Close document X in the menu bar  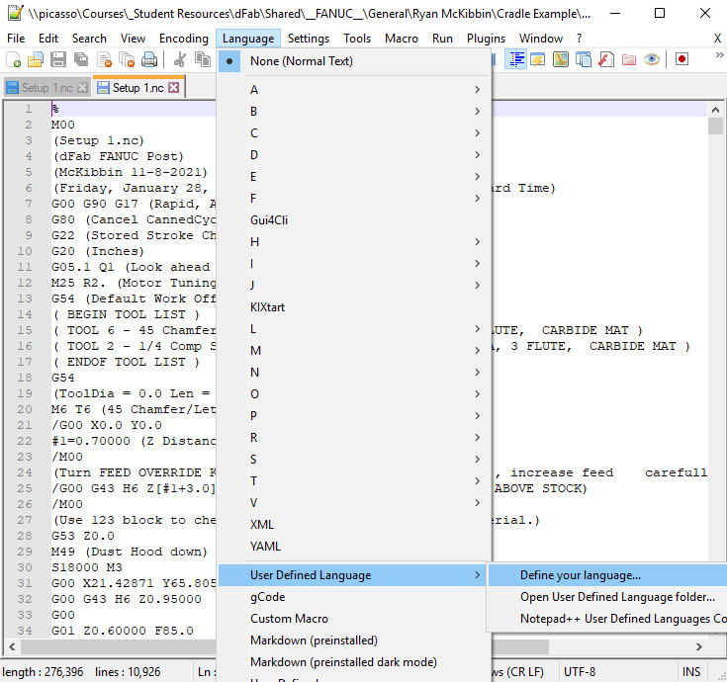(x=717, y=39)
